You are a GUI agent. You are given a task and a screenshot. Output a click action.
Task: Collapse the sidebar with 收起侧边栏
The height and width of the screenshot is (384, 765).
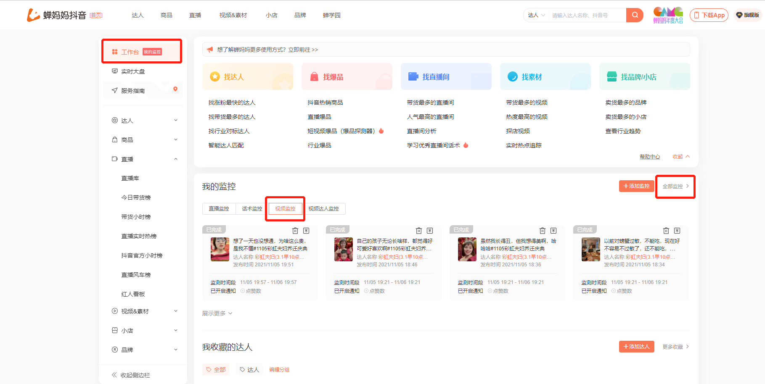(x=131, y=375)
